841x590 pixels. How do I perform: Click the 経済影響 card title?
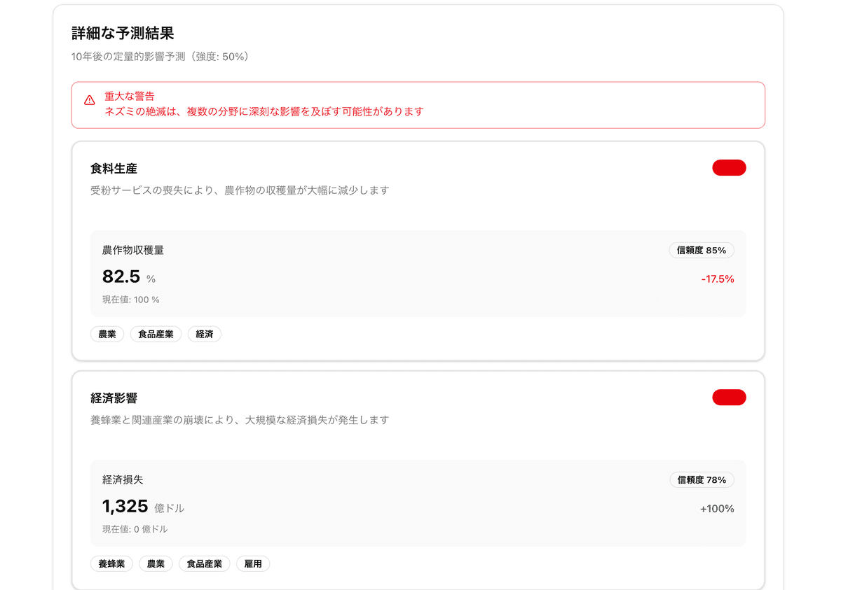114,398
